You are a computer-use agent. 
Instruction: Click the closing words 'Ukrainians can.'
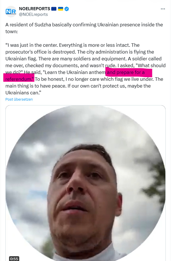click(22, 93)
